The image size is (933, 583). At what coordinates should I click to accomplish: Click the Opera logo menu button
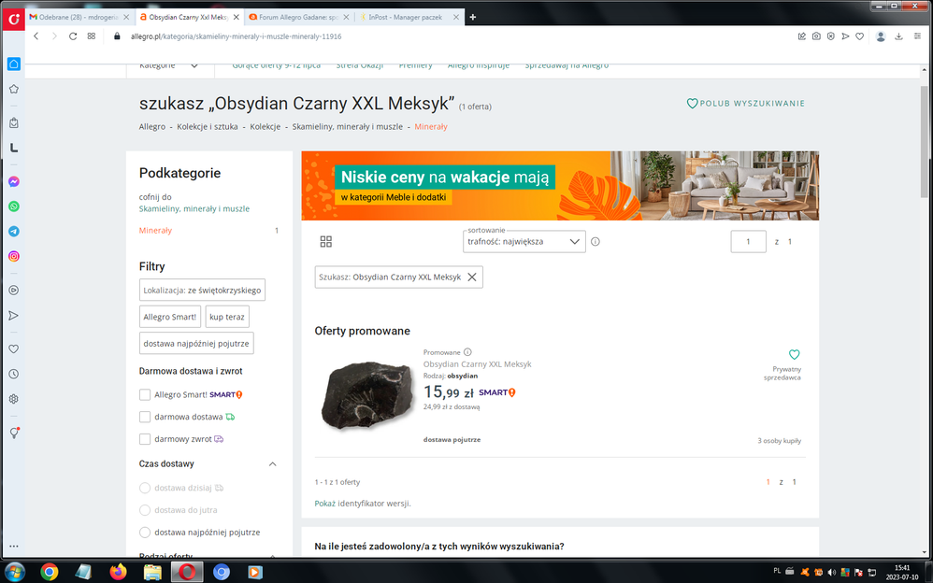pos(13,19)
